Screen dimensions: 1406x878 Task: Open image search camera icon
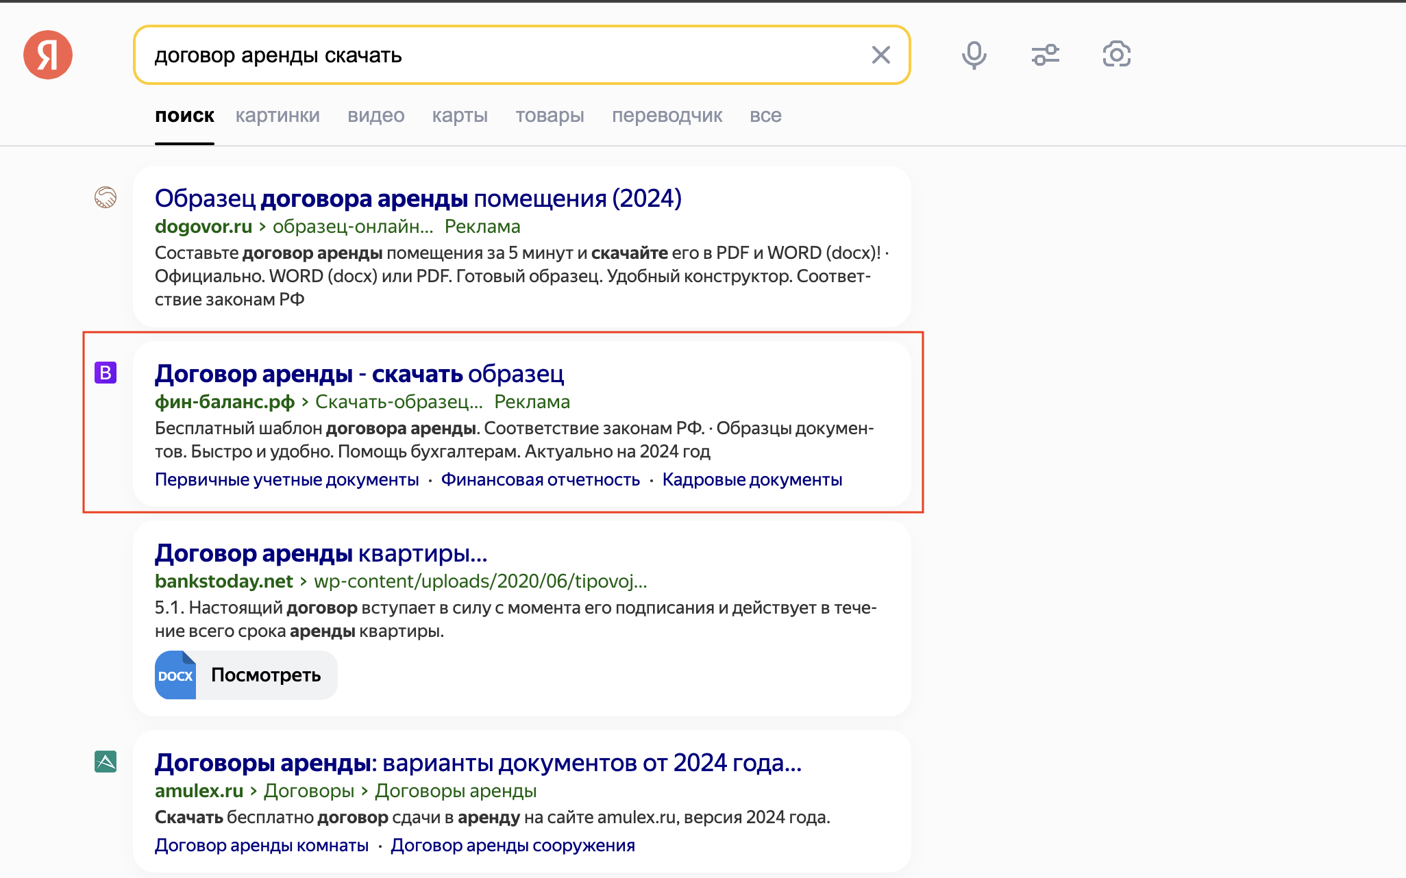pyautogui.click(x=1116, y=54)
